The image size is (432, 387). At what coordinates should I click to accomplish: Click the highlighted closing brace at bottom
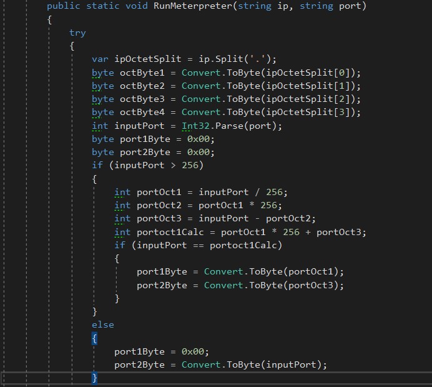tap(94, 378)
